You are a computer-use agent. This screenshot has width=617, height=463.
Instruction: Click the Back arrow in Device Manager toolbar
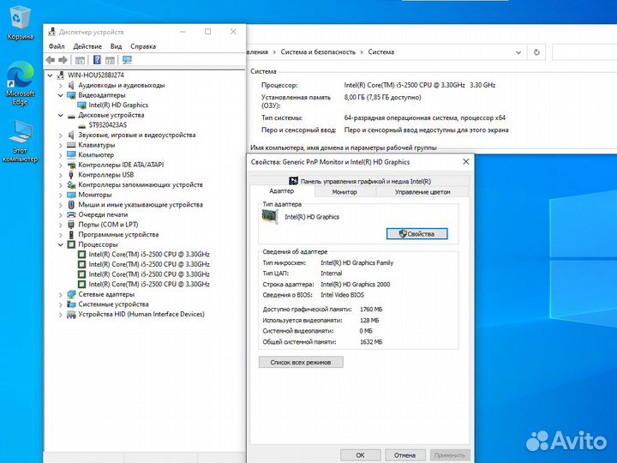(51, 60)
